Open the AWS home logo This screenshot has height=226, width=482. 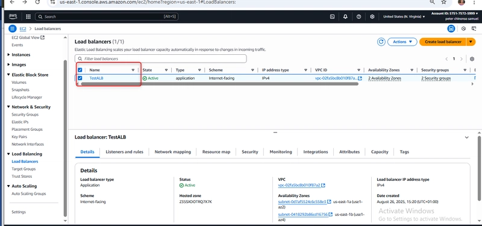(x=13, y=17)
